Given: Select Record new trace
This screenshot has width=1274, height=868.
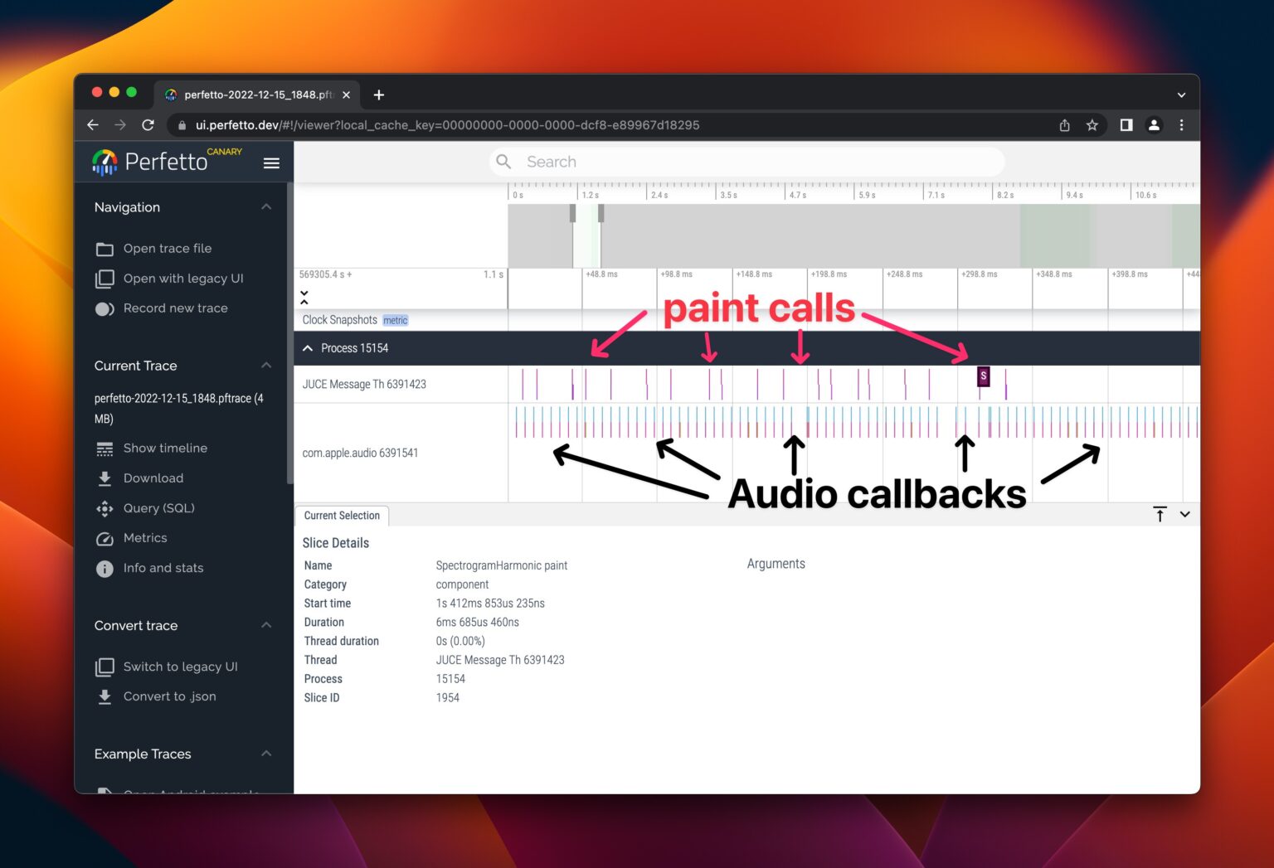Looking at the screenshot, I should 175,308.
